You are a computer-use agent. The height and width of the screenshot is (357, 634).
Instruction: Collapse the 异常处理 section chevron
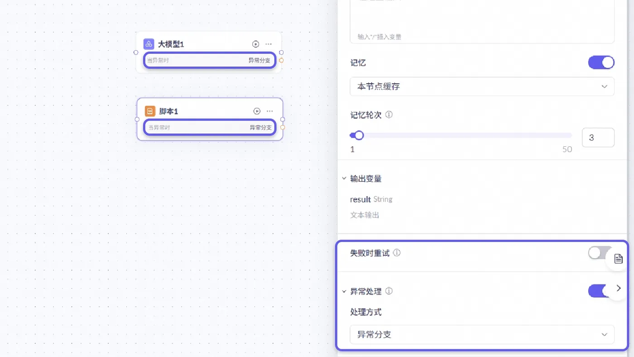point(344,291)
